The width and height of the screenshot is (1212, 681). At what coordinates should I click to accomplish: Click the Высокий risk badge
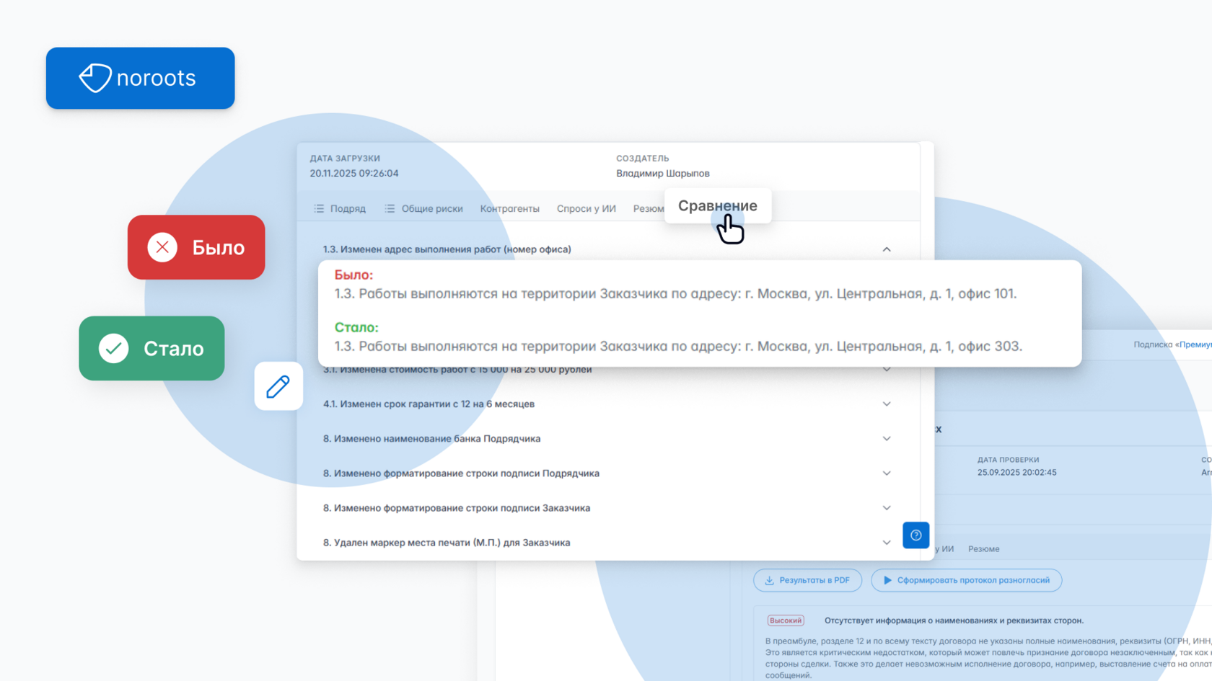point(786,620)
